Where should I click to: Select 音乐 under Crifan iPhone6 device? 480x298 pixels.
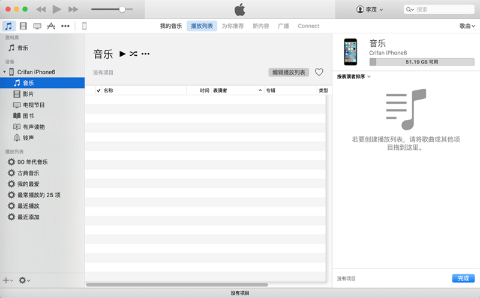pyautogui.click(x=42, y=83)
